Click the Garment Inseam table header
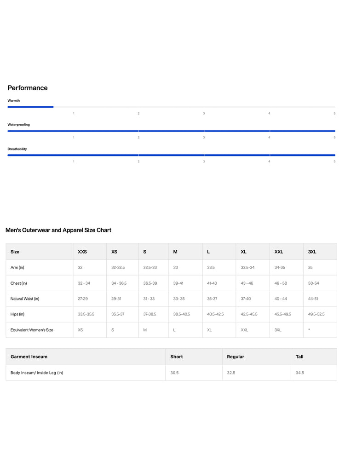 [29, 357]
